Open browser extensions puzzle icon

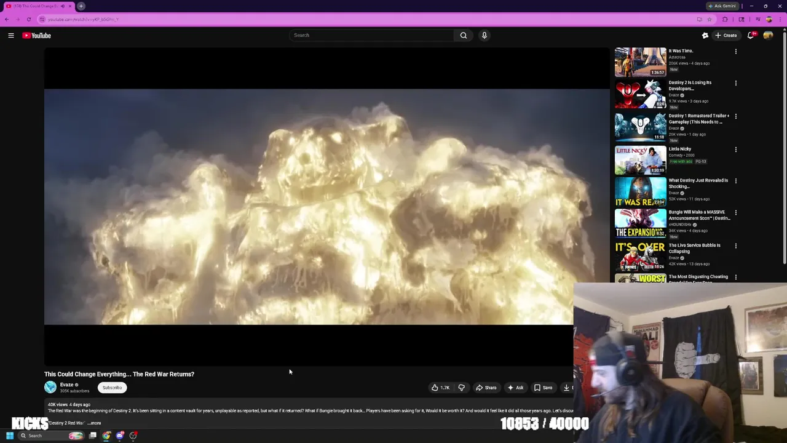(x=725, y=19)
